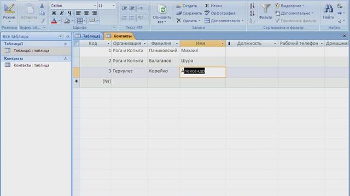Collapse the navigation pane with « button
This screenshot has height=196, width=350.
coord(68,36)
